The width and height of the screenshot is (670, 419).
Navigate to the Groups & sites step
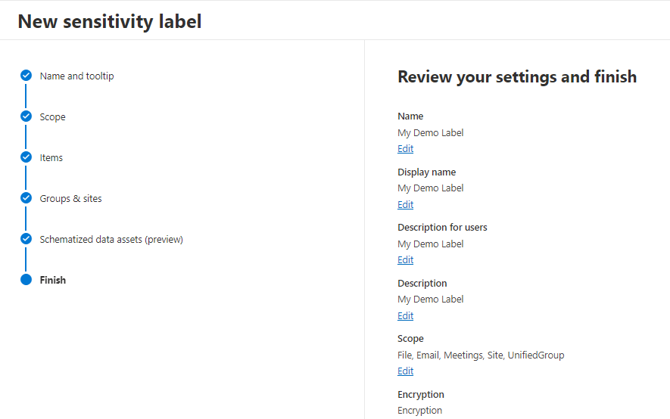(x=70, y=198)
